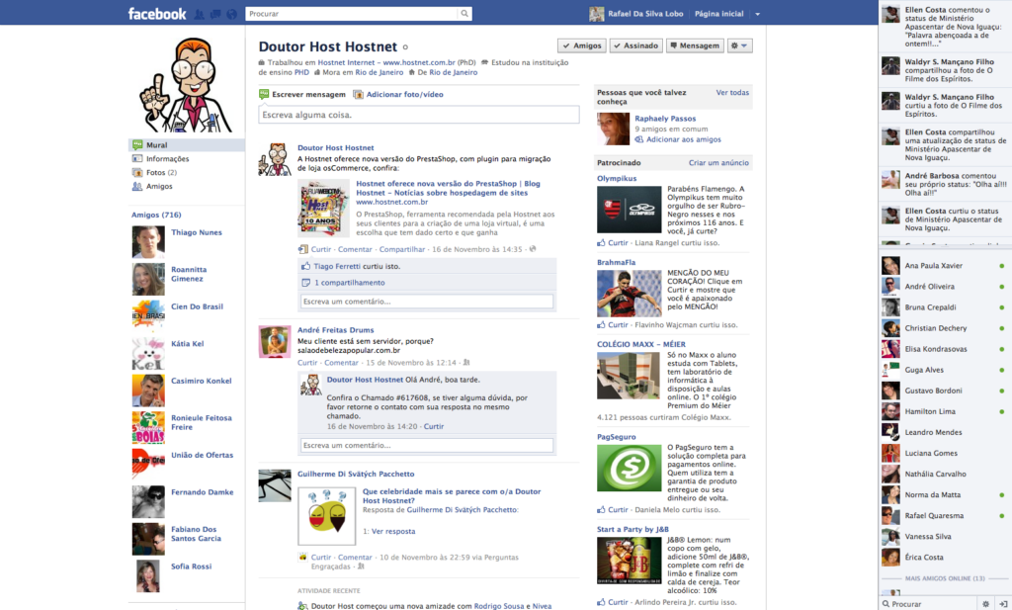Open chat with Christian Dechery
This screenshot has width=1012, height=610.
[944, 328]
